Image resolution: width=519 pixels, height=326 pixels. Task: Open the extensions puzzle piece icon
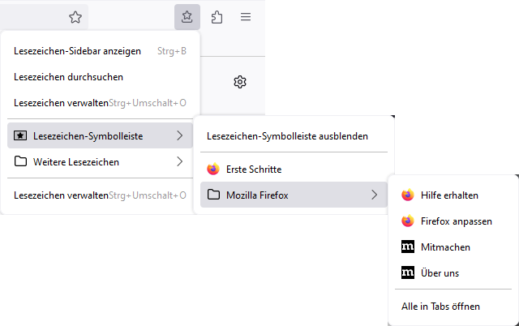[x=217, y=17]
